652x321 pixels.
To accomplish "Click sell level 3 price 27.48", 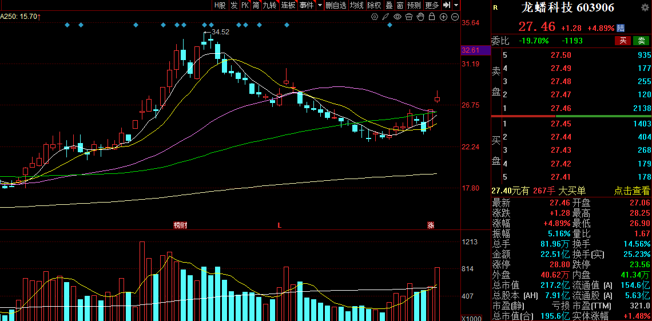I will [562, 81].
